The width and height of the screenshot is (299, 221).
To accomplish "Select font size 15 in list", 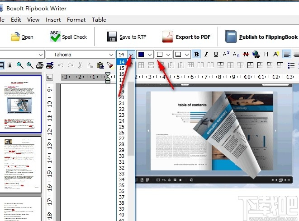I will click(x=122, y=68).
